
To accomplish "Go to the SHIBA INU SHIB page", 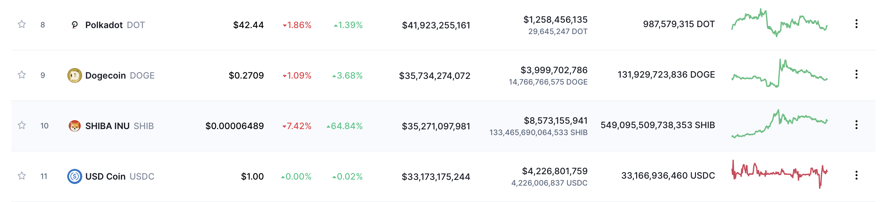I will 120,126.
